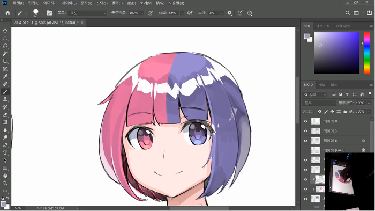The height and width of the screenshot is (211, 375).
Task: Select the Zoom tool
Action: pyautogui.click(x=5, y=183)
